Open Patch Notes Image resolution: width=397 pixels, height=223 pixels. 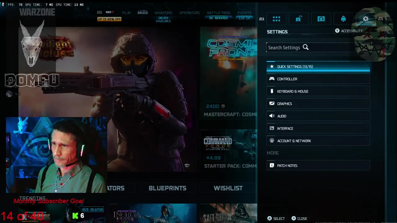318,166
